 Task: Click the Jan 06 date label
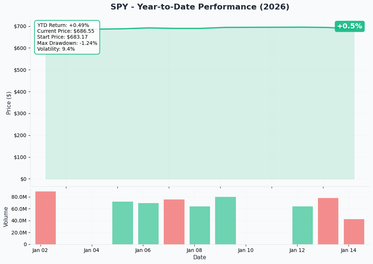pos(143,250)
